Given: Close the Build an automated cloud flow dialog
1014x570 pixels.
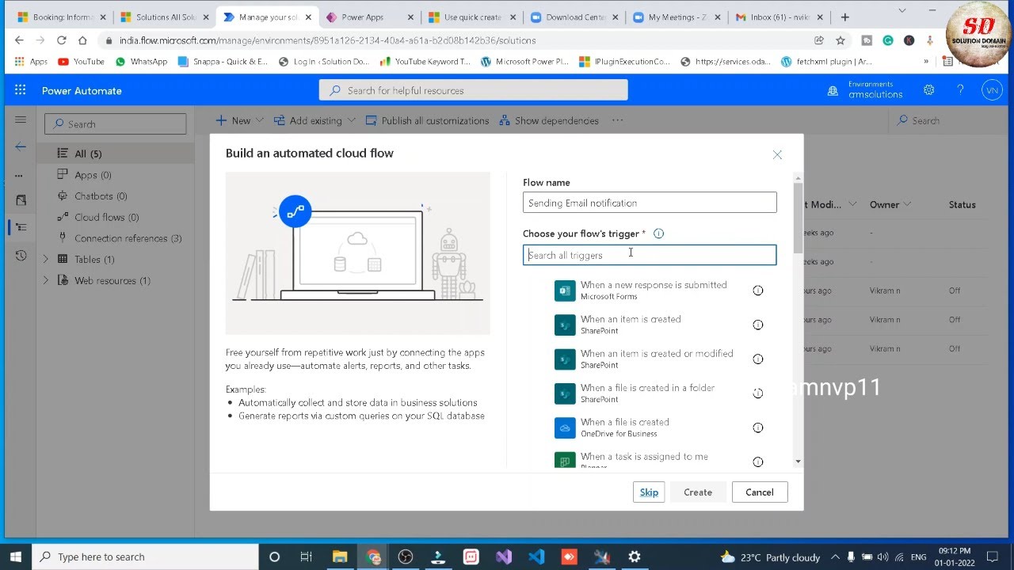Looking at the screenshot, I should (777, 154).
